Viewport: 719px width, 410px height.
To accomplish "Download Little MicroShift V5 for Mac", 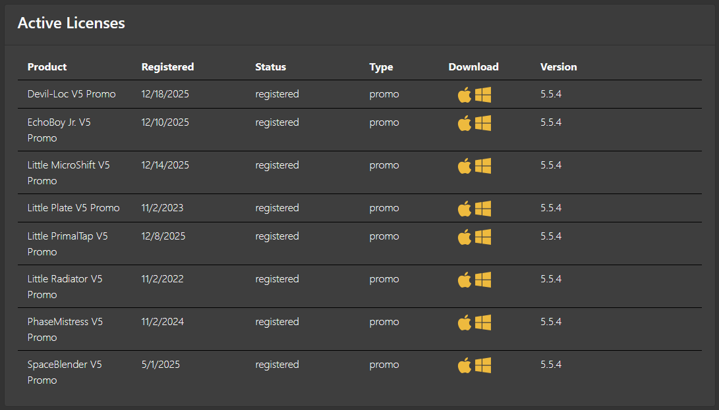I will click(465, 166).
